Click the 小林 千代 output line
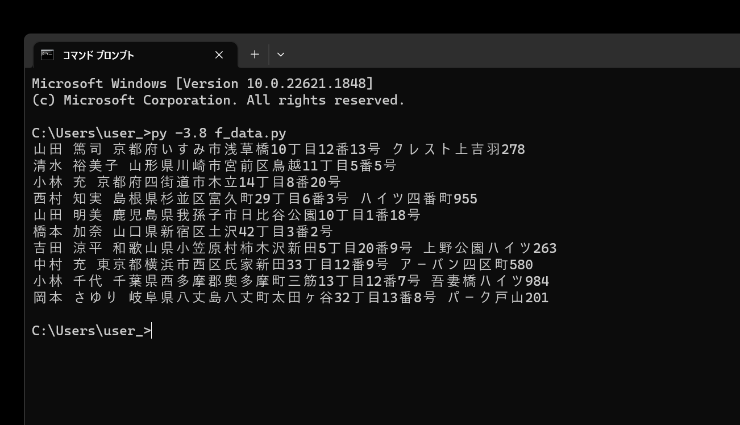 tap(290, 281)
